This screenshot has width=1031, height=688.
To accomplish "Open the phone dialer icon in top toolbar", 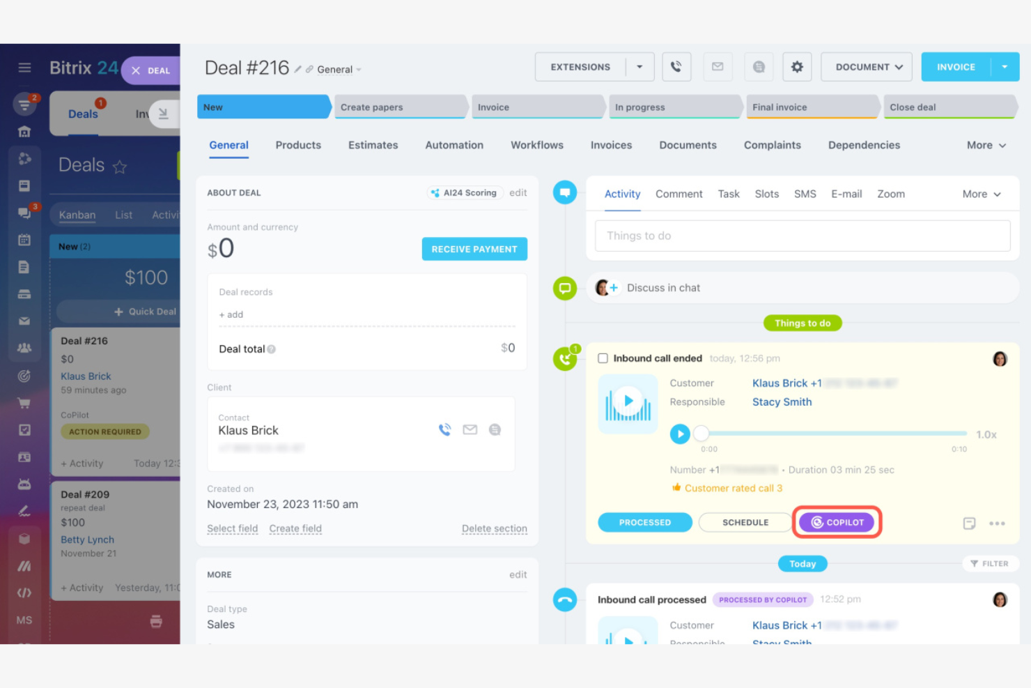I will [676, 66].
